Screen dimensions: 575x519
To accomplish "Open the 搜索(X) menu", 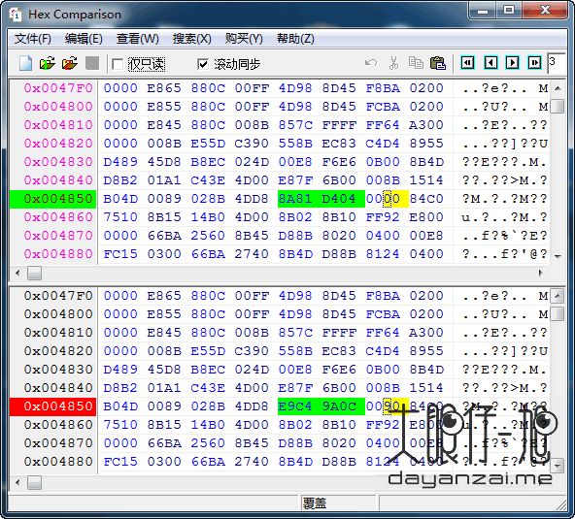I will pos(191,39).
